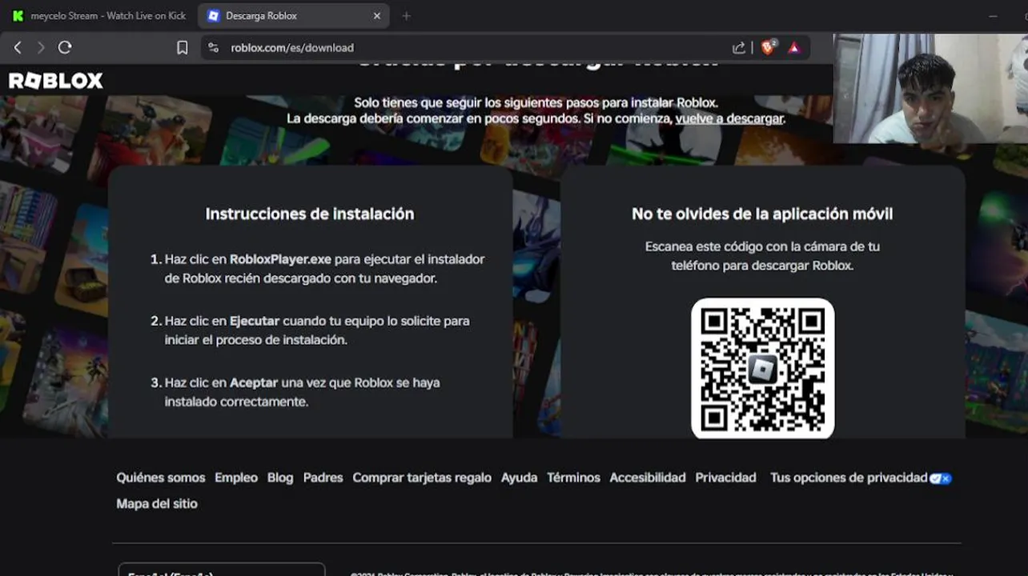Reload the Roblox download page
Image resolution: width=1028 pixels, height=576 pixels.
point(65,48)
